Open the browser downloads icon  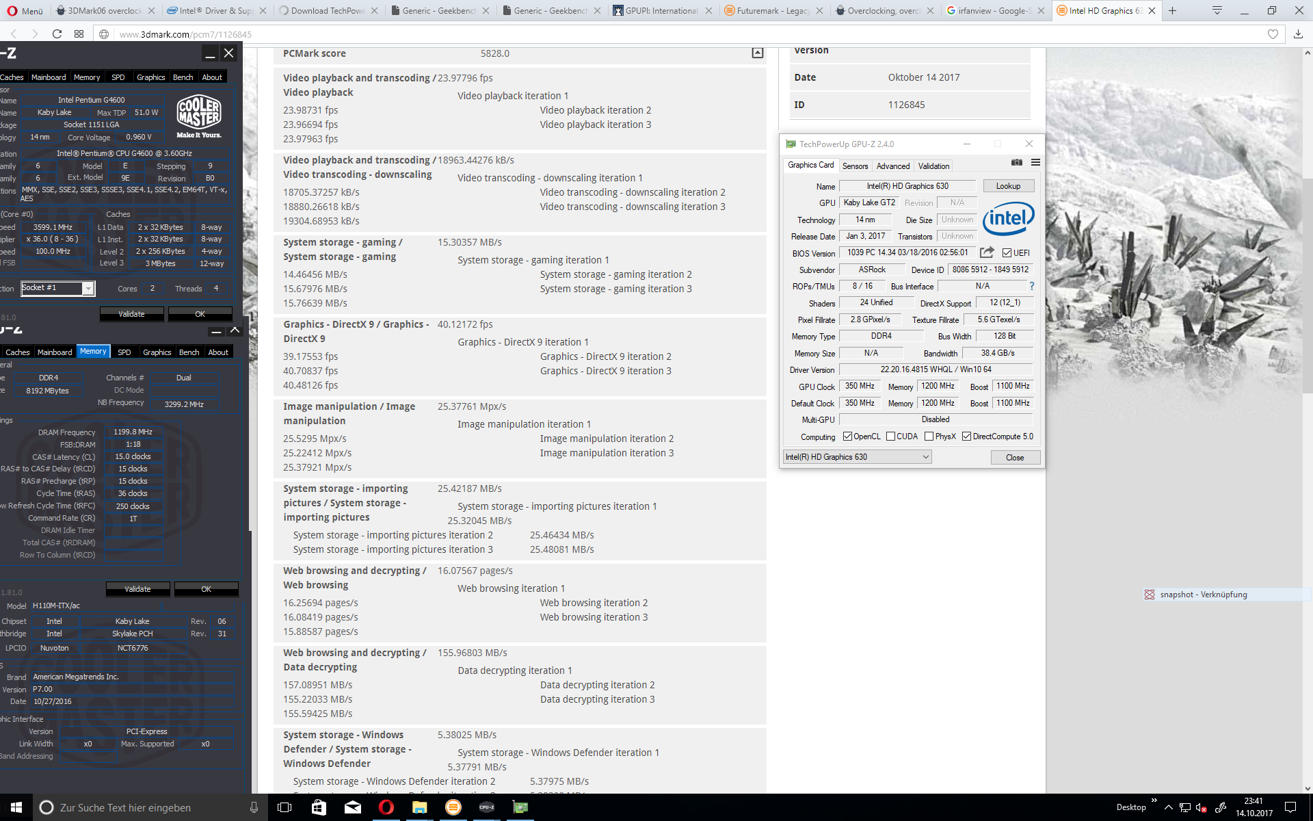coord(1298,34)
